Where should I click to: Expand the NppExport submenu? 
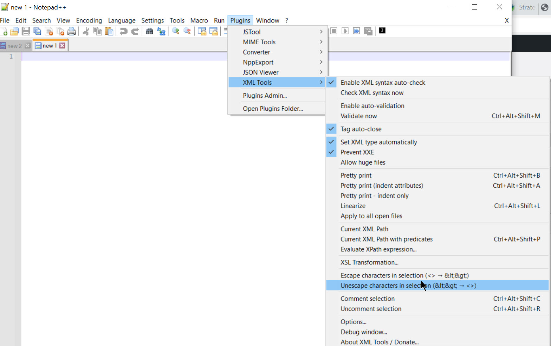point(277,63)
